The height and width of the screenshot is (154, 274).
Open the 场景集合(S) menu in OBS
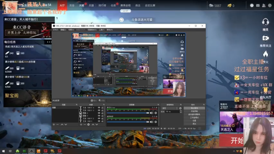92,30
